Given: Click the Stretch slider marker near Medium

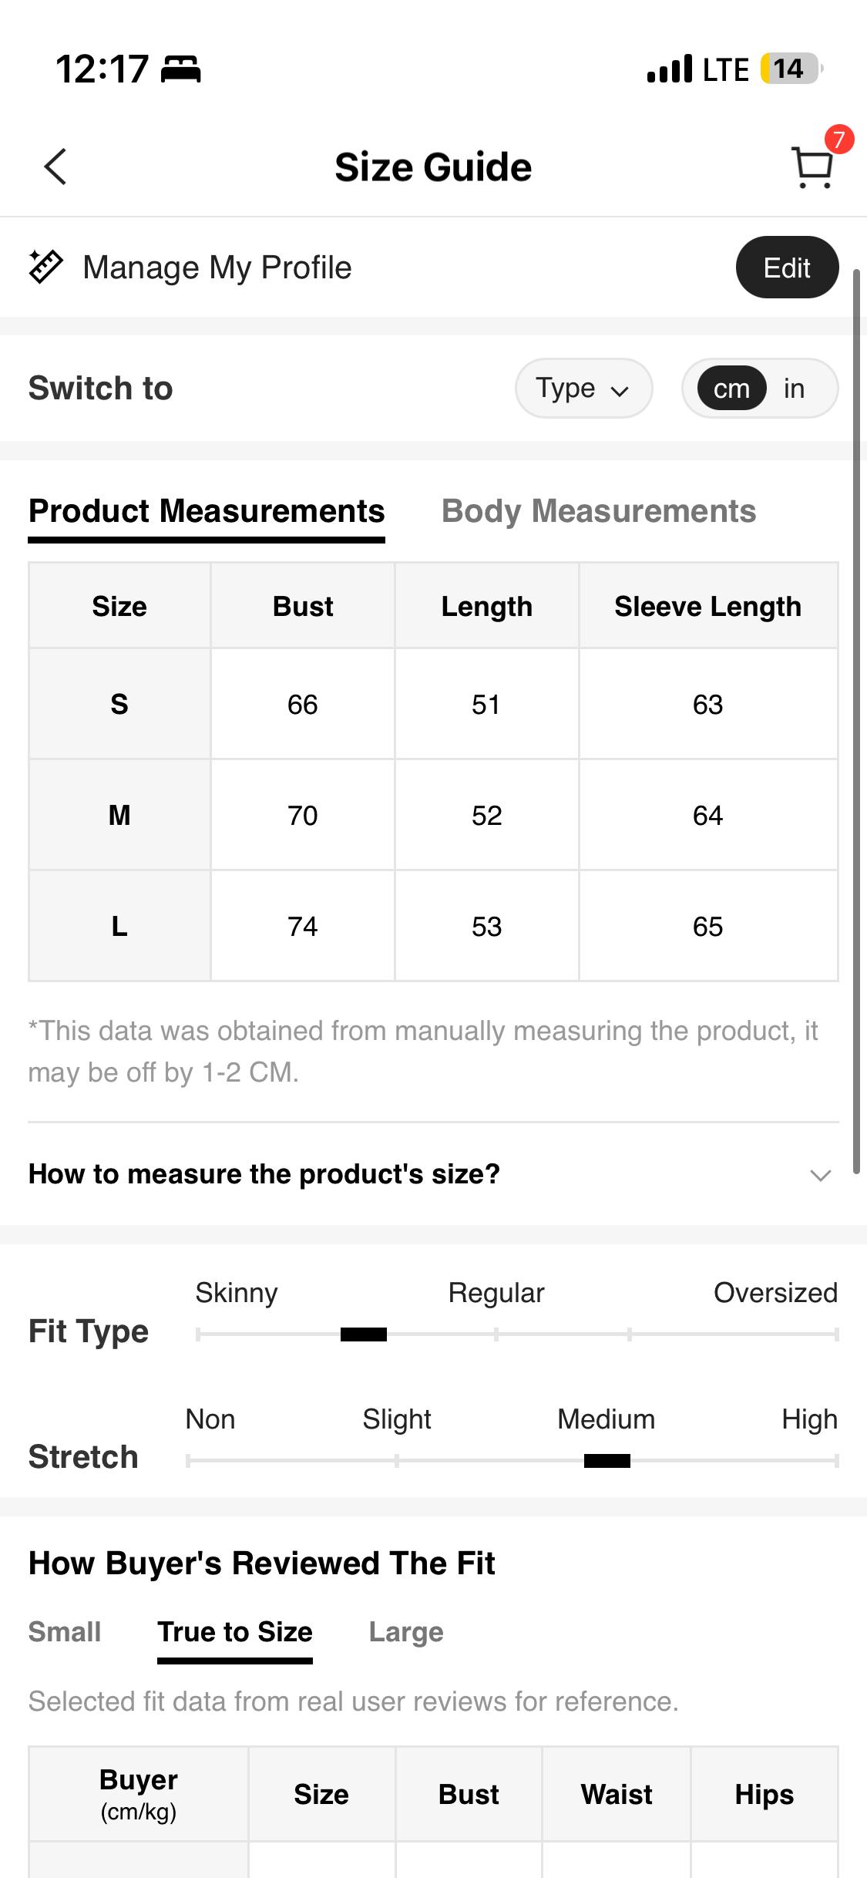Looking at the screenshot, I should tap(607, 1461).
